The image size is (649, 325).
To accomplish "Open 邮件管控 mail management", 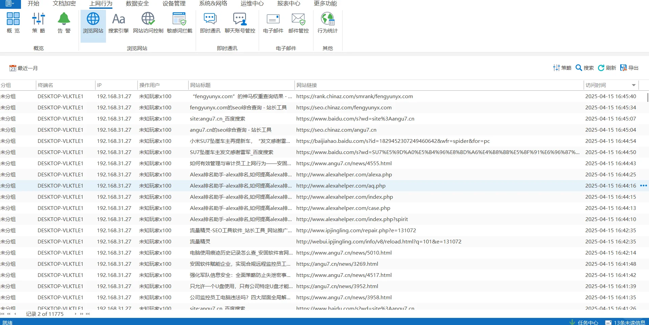I will click(298, 23).
